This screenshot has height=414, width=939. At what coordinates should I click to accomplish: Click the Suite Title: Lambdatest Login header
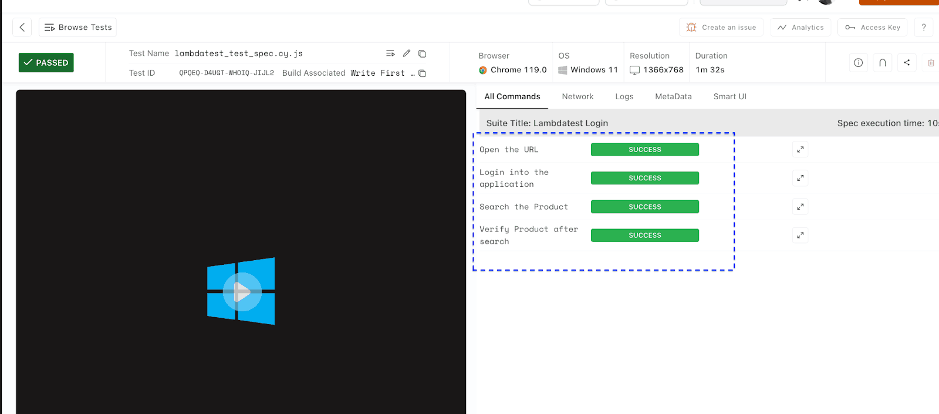click(x=547, y=123)
